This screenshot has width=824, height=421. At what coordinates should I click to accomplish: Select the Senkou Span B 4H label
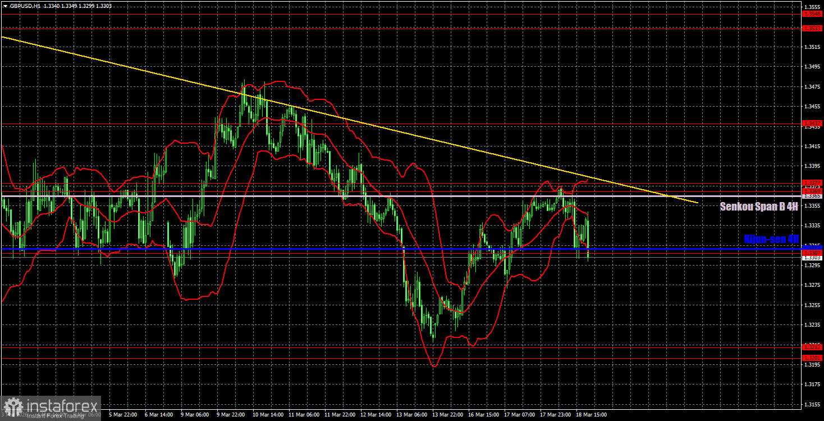tap(759, 207)
